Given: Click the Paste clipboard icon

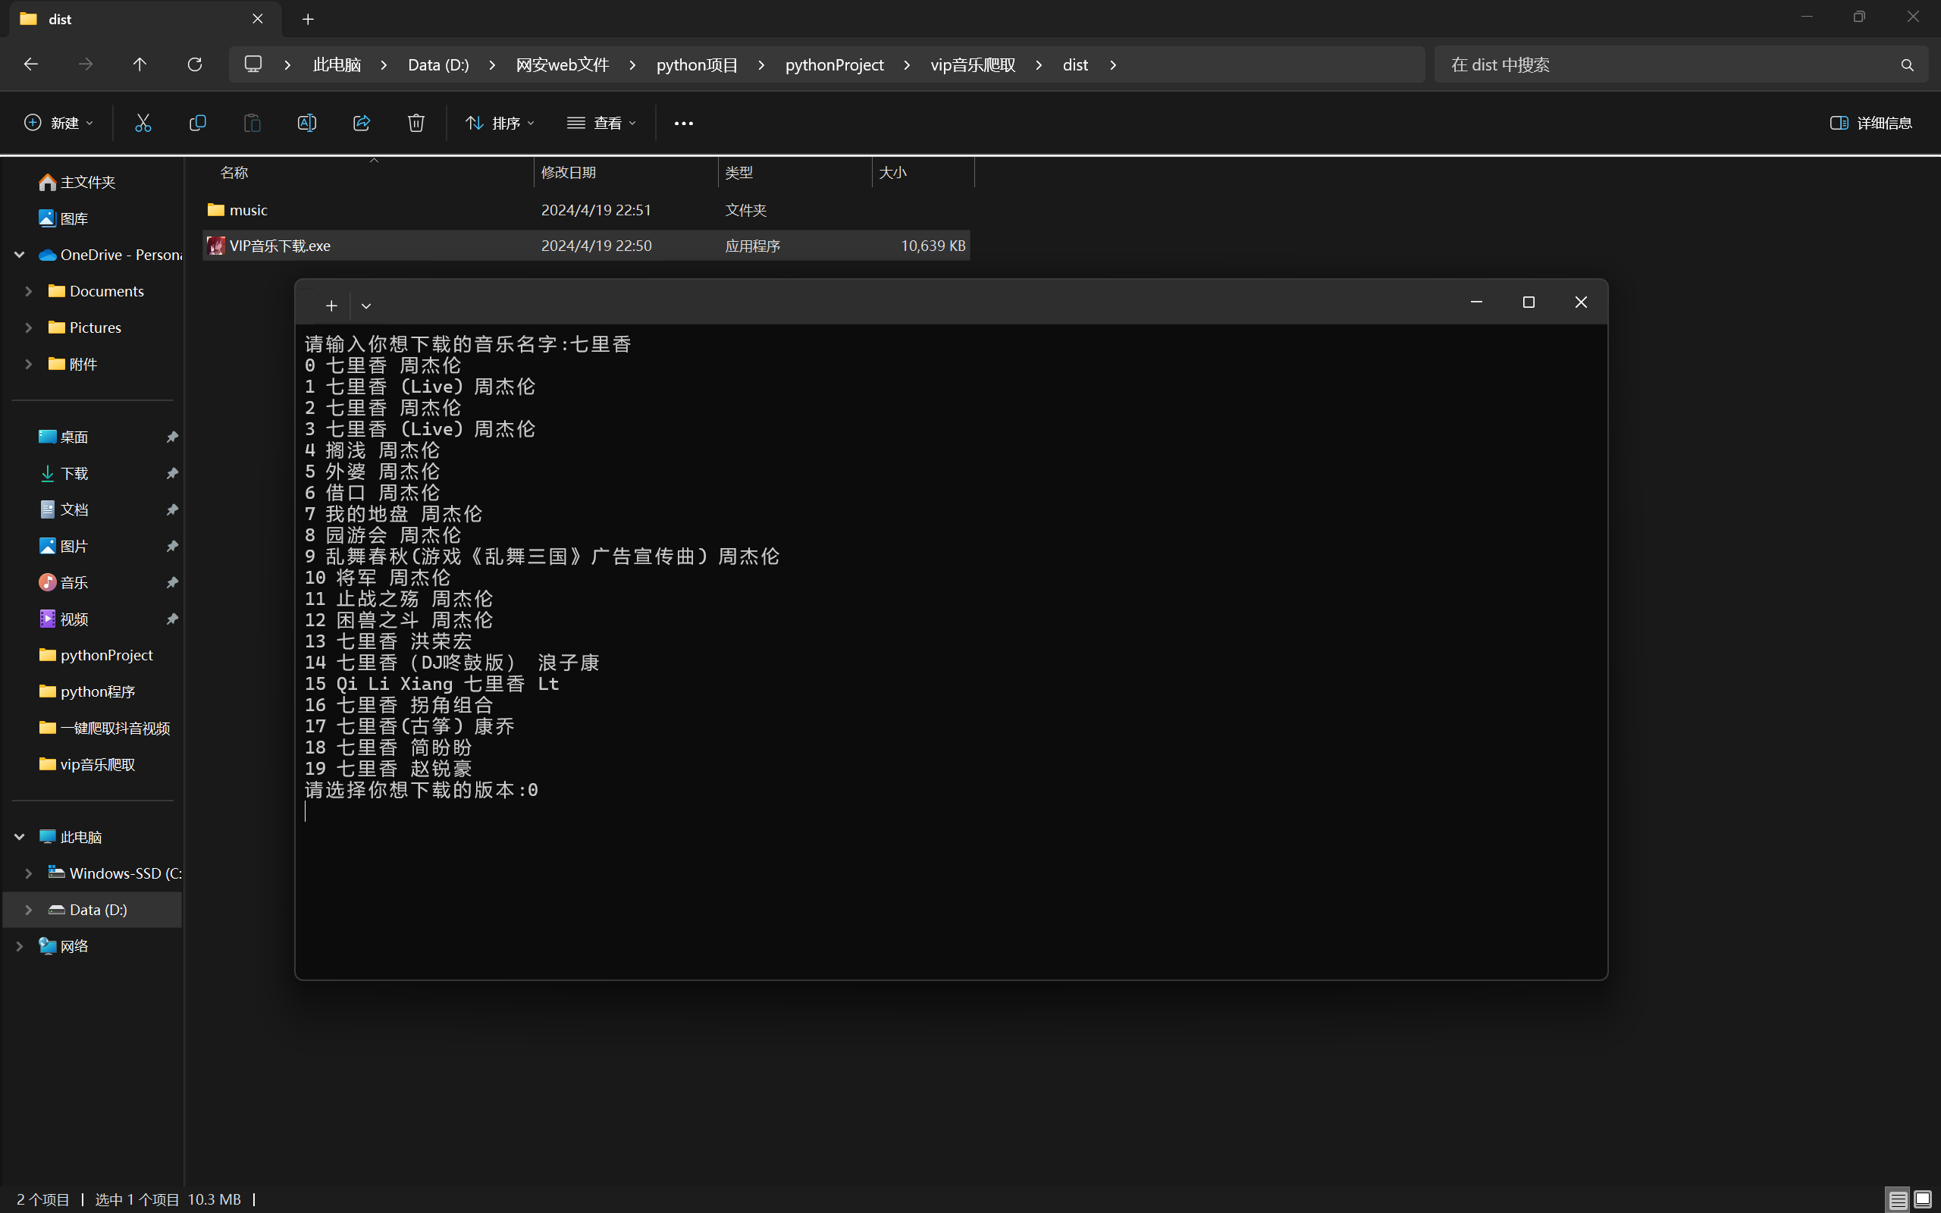Looking at the screenshot, I should point(252,123).
